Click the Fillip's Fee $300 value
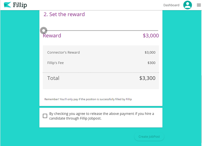Viewport: 202px width, 146px height. pyautogui.click(x=151, y=63)
